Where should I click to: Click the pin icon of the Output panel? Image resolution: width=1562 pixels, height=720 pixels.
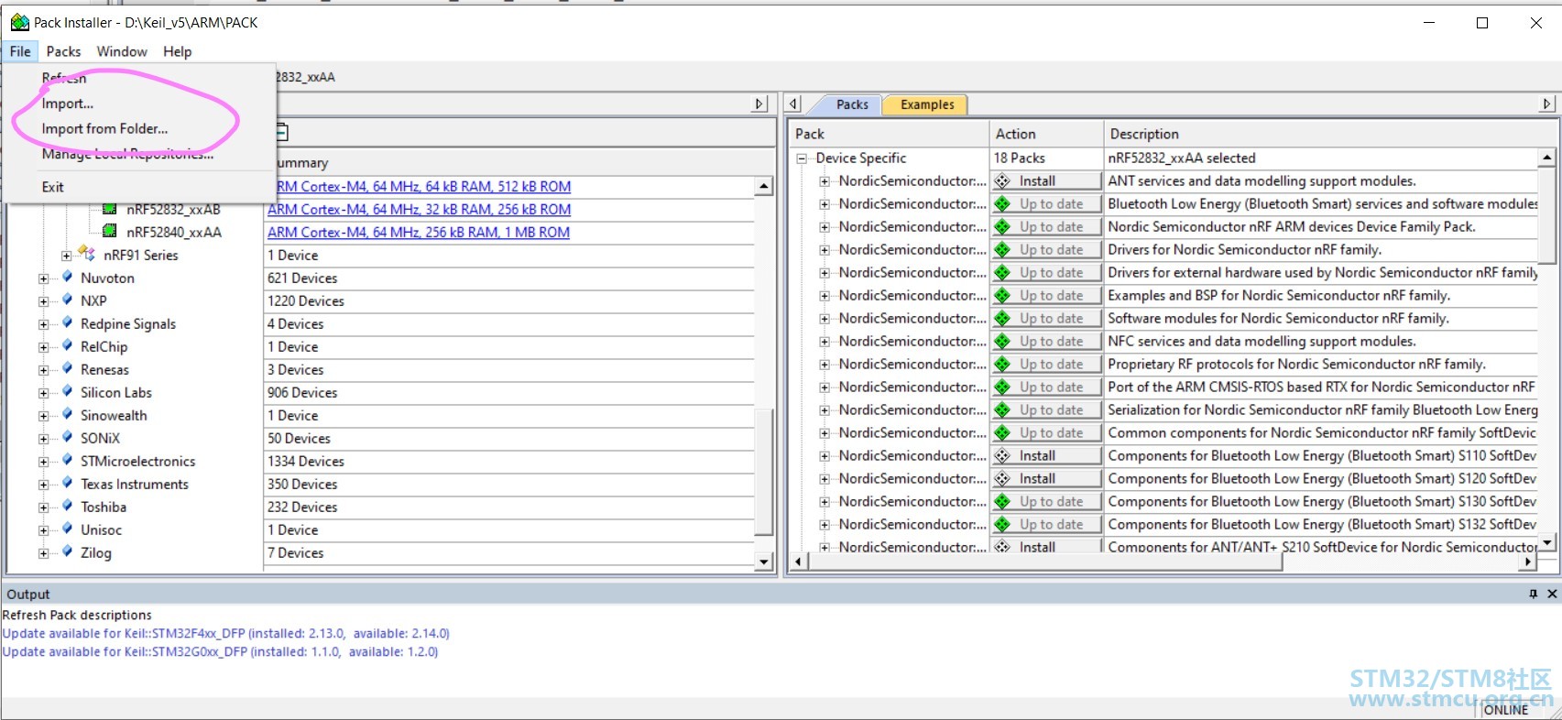point(1533,595)
